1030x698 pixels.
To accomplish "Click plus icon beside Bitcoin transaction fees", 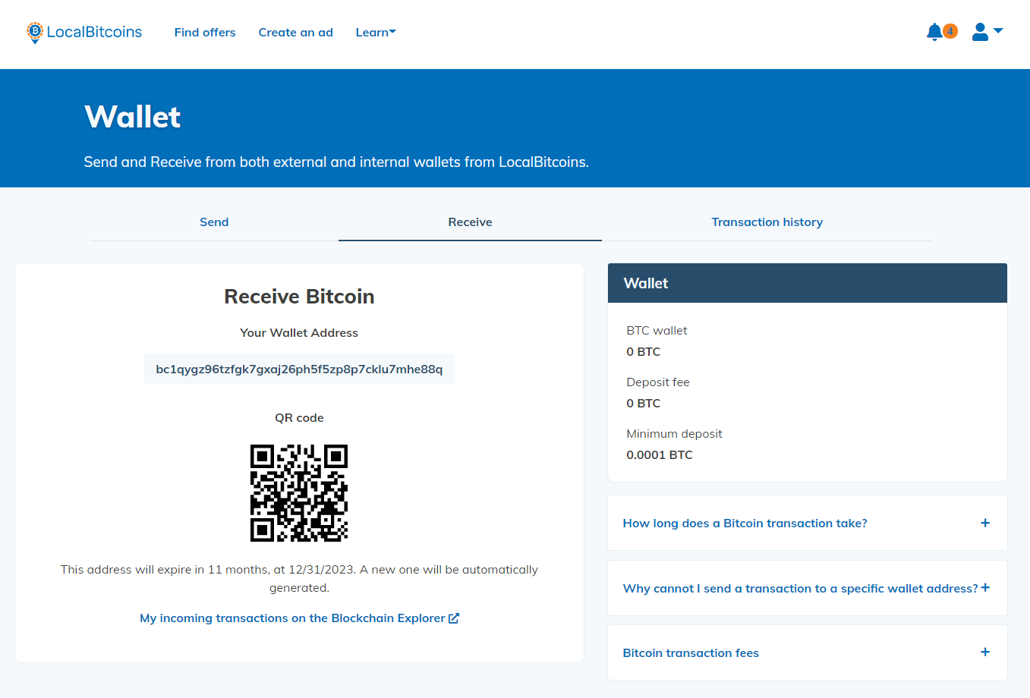I will [985, 652].
